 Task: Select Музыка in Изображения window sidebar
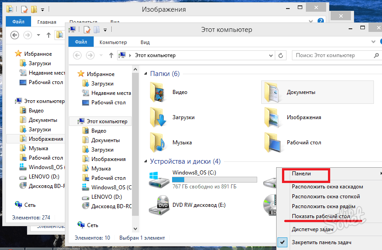(34, 148)
